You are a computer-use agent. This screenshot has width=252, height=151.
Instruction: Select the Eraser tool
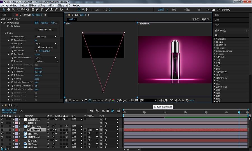coord(56,10)
